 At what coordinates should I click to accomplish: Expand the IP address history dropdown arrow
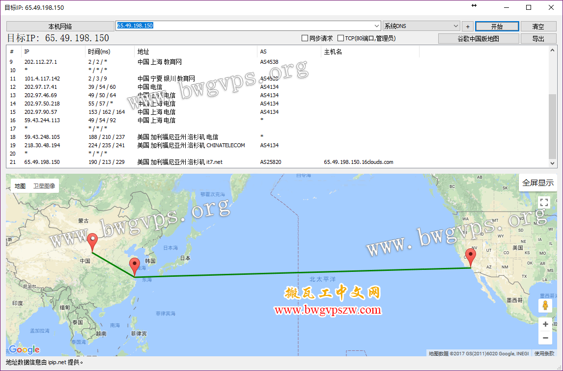coord(377,26)
